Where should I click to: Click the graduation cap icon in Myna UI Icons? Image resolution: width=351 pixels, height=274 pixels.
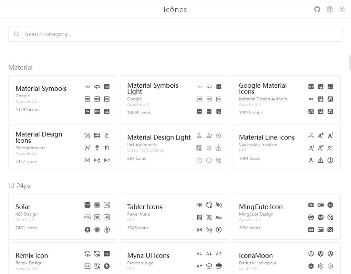point(209,266)
